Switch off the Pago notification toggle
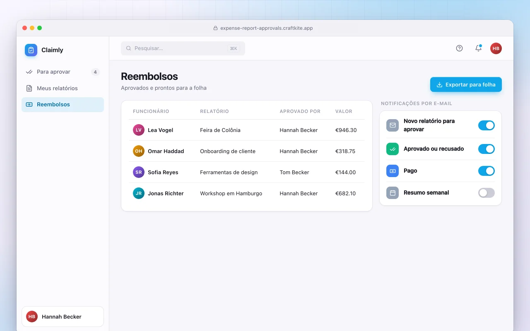The height and width of the screenshot is (331, 530). click(x=487, y=171)
